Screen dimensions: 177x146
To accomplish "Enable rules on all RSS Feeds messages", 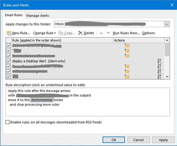I will click(7, 122).
